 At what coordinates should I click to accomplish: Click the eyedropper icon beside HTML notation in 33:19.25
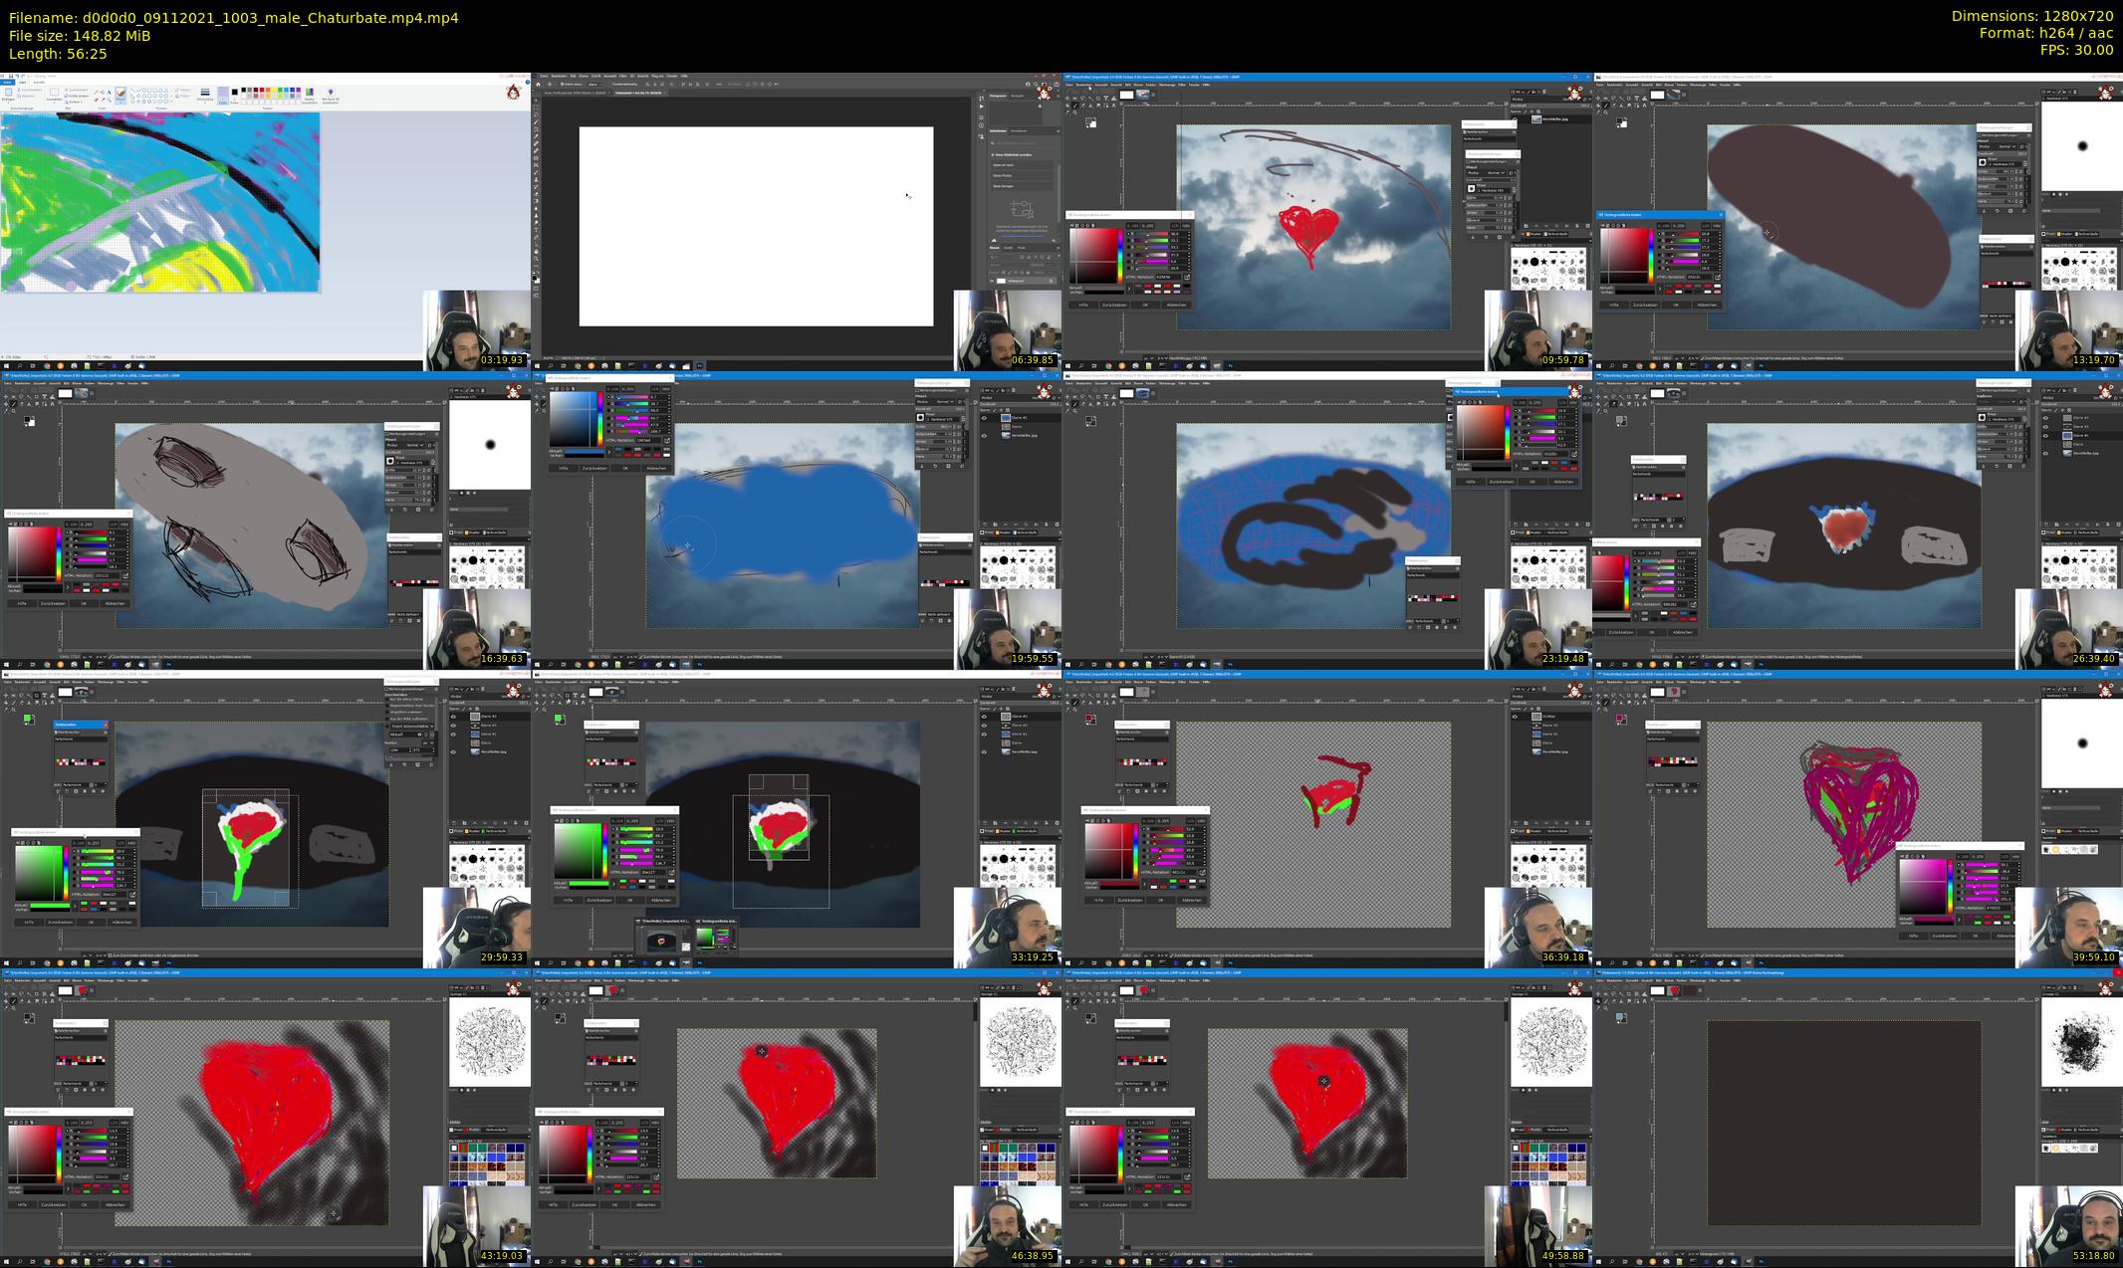pos(671,872)
